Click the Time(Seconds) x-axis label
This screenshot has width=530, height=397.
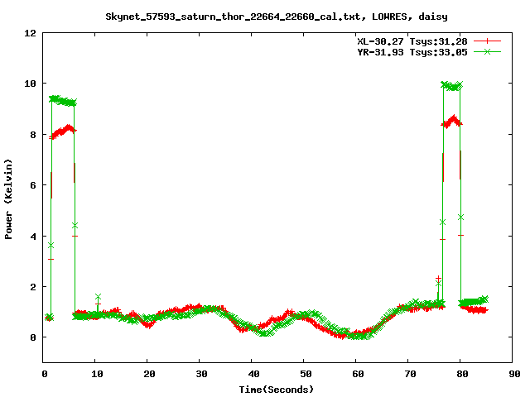pyautogui.click(x=276, y=390)
